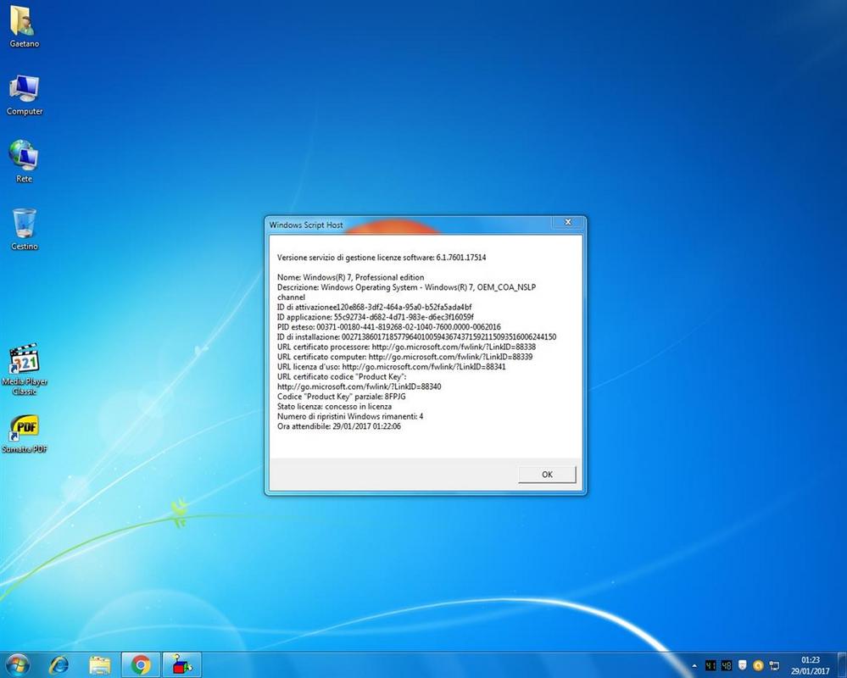Click the 'ID di attivazione' line

tap(375, 307)
